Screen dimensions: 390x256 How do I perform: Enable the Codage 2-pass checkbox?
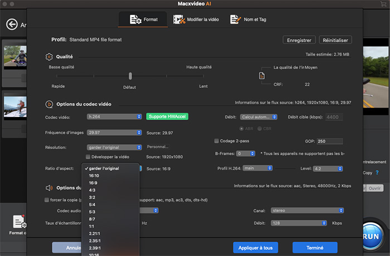point(216,141)
